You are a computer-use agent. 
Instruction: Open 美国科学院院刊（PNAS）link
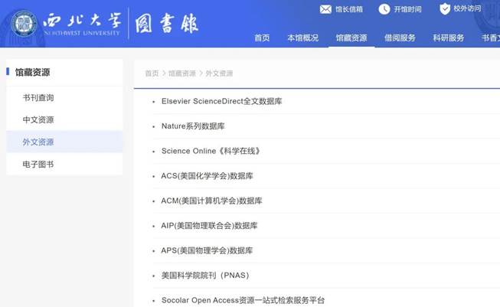[x=205, y=275]
